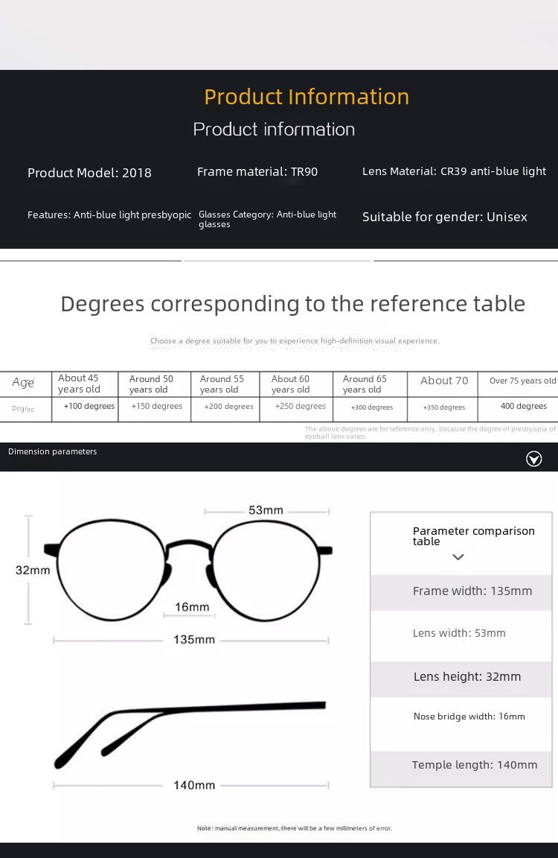This screenshot has width=558, height=858.
Task: Click the Temple length: 140mm row
Action: (x=474, y=765)
